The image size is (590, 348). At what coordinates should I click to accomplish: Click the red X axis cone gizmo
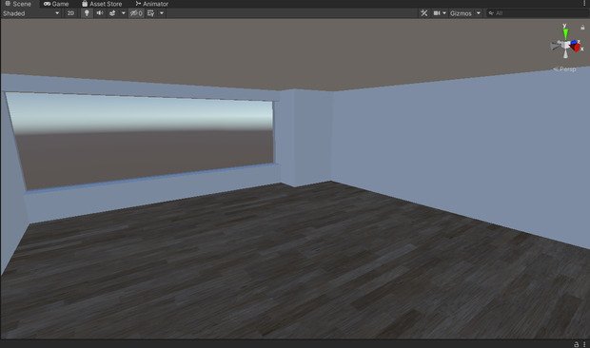[x=576, y=48]
